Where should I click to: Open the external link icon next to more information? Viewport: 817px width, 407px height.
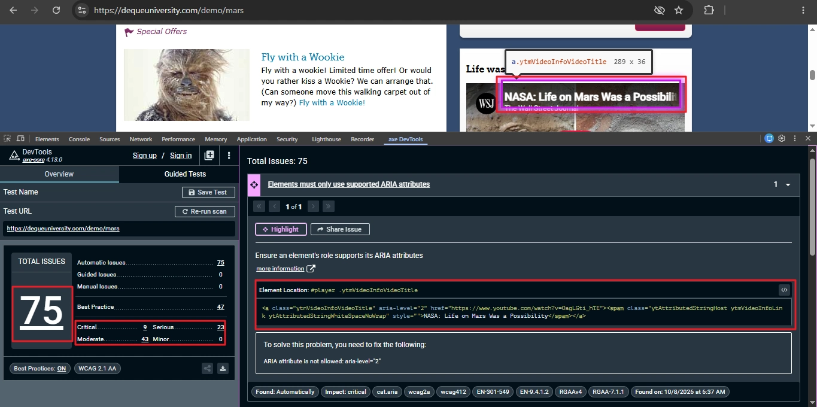click(x=311, y=269)
